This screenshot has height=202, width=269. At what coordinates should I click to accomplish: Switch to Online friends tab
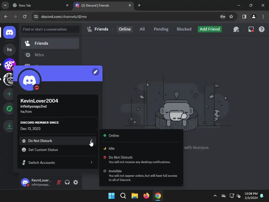(125, 29)
